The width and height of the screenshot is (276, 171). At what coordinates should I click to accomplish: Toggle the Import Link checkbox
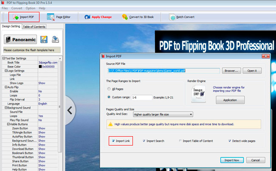tap(113, 141)
